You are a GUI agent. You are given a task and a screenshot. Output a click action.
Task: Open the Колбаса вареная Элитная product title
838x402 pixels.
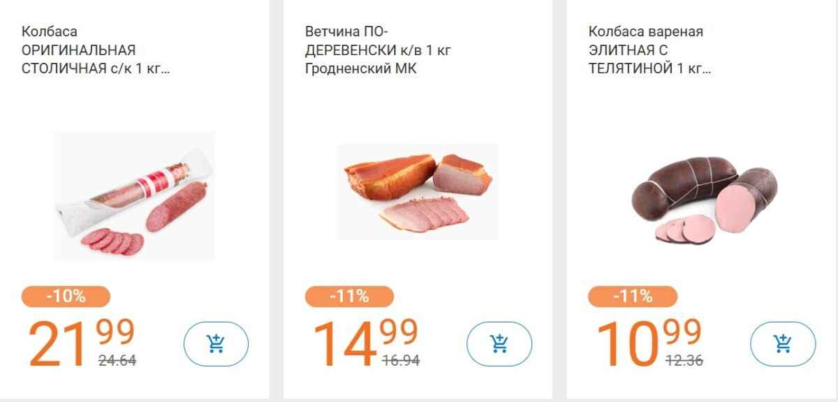tap(646, 50)
